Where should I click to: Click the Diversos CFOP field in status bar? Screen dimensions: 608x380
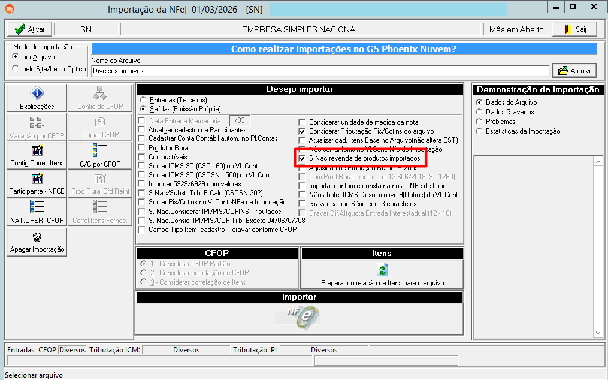[72, 349]
